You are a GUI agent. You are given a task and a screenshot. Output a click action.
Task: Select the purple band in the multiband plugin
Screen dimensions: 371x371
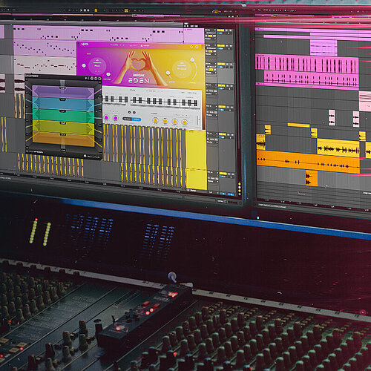point(63,91)
